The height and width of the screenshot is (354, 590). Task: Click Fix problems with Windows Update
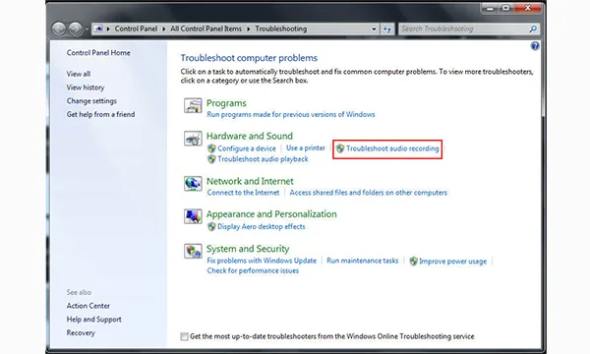click(x=262, y=261)
